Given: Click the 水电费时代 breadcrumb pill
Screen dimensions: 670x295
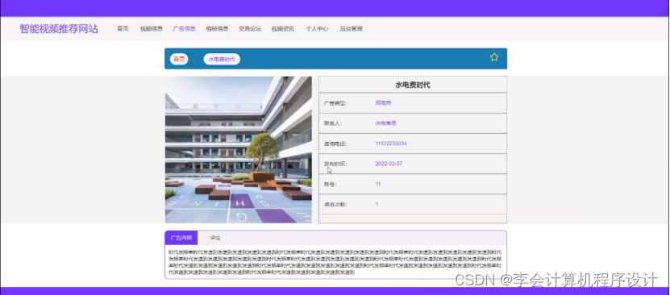Looking at the screenshot, I should [222, 59].
